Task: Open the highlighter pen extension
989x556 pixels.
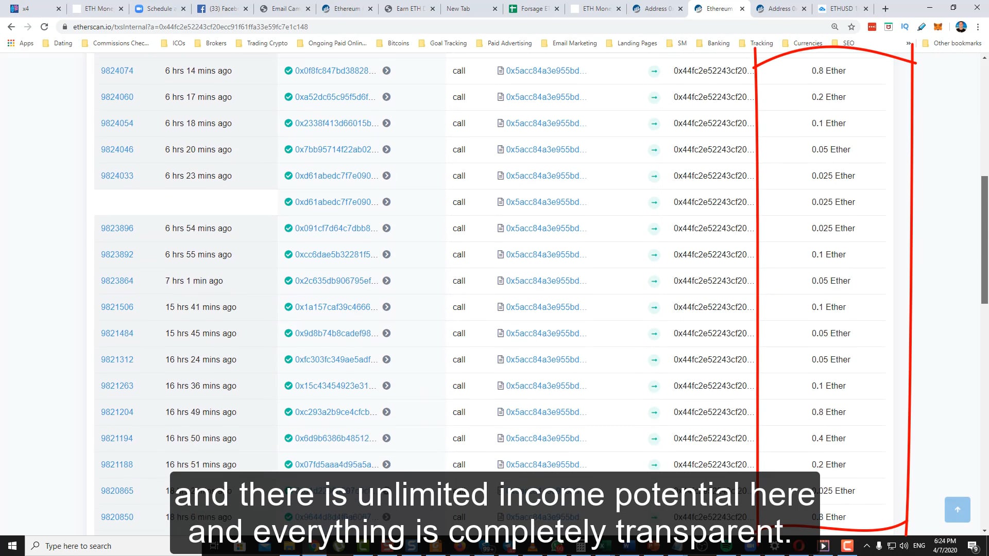Action: [922, 26]
